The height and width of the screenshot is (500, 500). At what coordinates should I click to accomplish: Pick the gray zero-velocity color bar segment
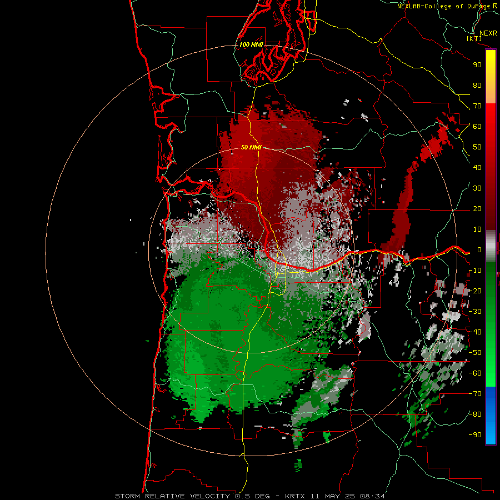point(491,246)
